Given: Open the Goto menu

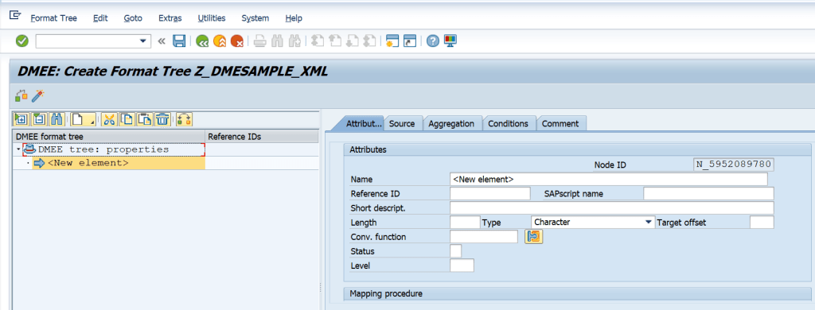Looking at the screenshot, I should 133,18.
